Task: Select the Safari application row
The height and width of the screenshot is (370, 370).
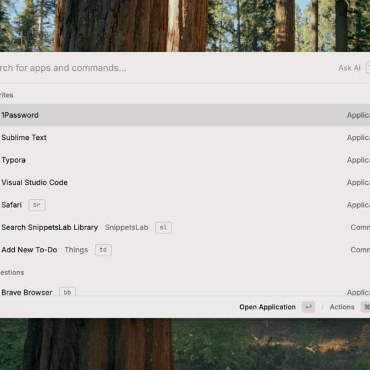Action: (185, 205)
